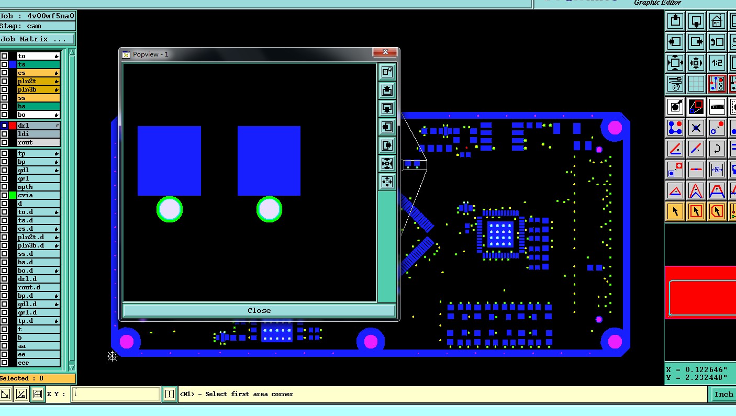
Task: Click the blue color swatch beside ts
Action: click(x=13, y=64)
